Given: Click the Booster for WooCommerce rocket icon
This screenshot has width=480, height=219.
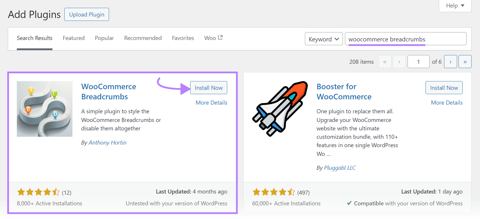Looking at the screenshot, I should pos(280,109).
